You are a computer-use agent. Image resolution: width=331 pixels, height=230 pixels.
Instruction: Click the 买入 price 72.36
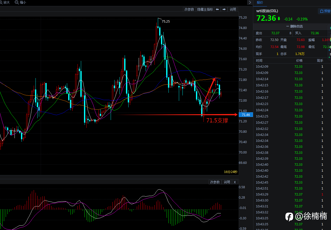point(315,33)
